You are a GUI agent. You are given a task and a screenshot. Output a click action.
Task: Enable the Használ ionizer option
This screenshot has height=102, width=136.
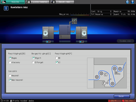tap(10, 76)
